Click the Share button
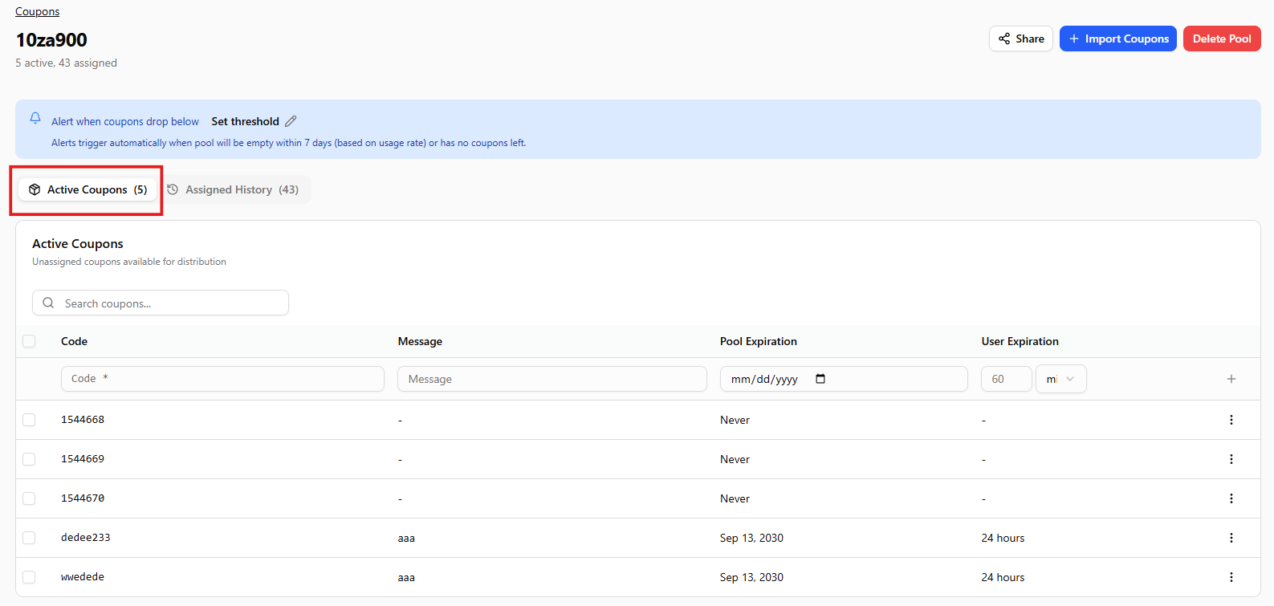The width and height of the screenshot is (1274, 606). coord(1021,39)
